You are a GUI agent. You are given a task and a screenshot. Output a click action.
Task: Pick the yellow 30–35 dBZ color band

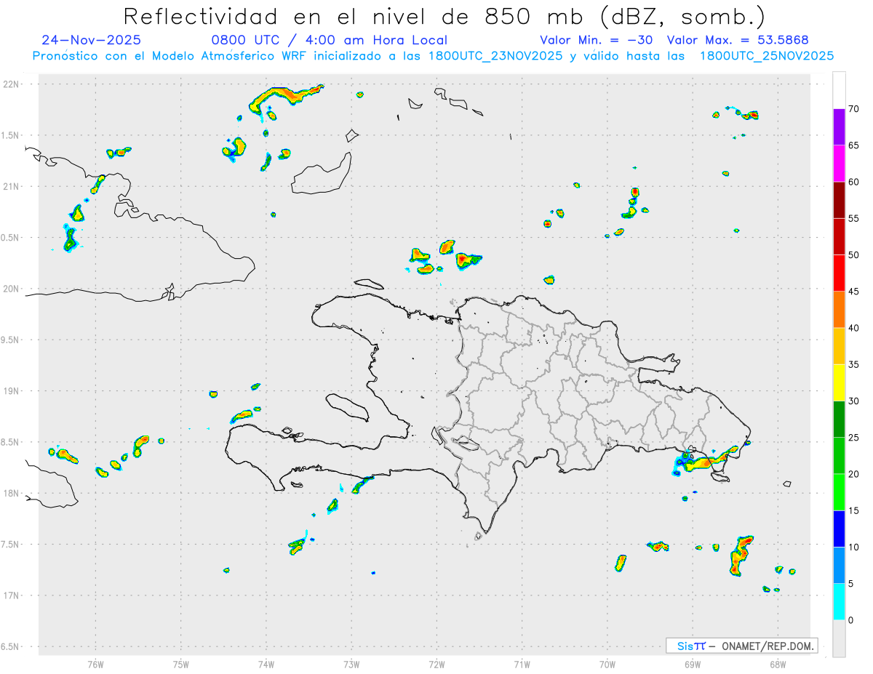839,383
